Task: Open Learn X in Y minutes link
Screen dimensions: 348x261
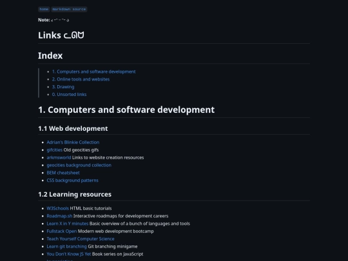Action: coord(68,224)
